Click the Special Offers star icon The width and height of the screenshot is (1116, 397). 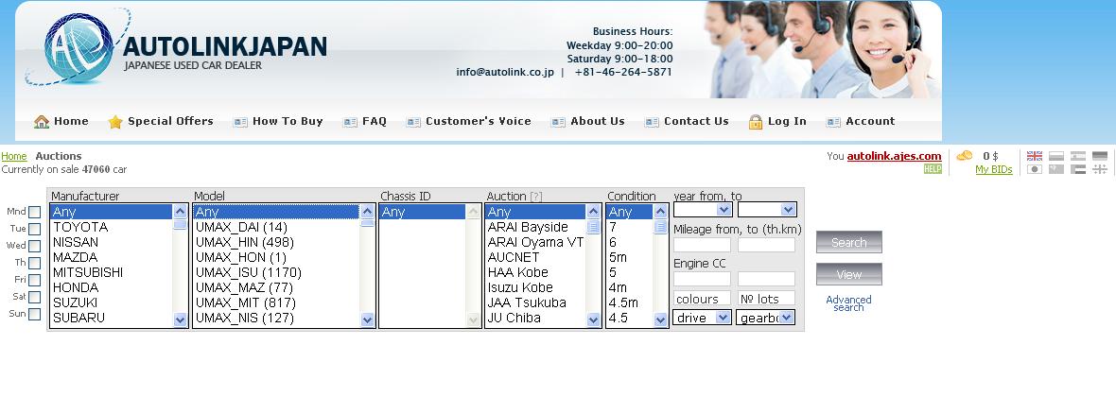click(115, 122)
